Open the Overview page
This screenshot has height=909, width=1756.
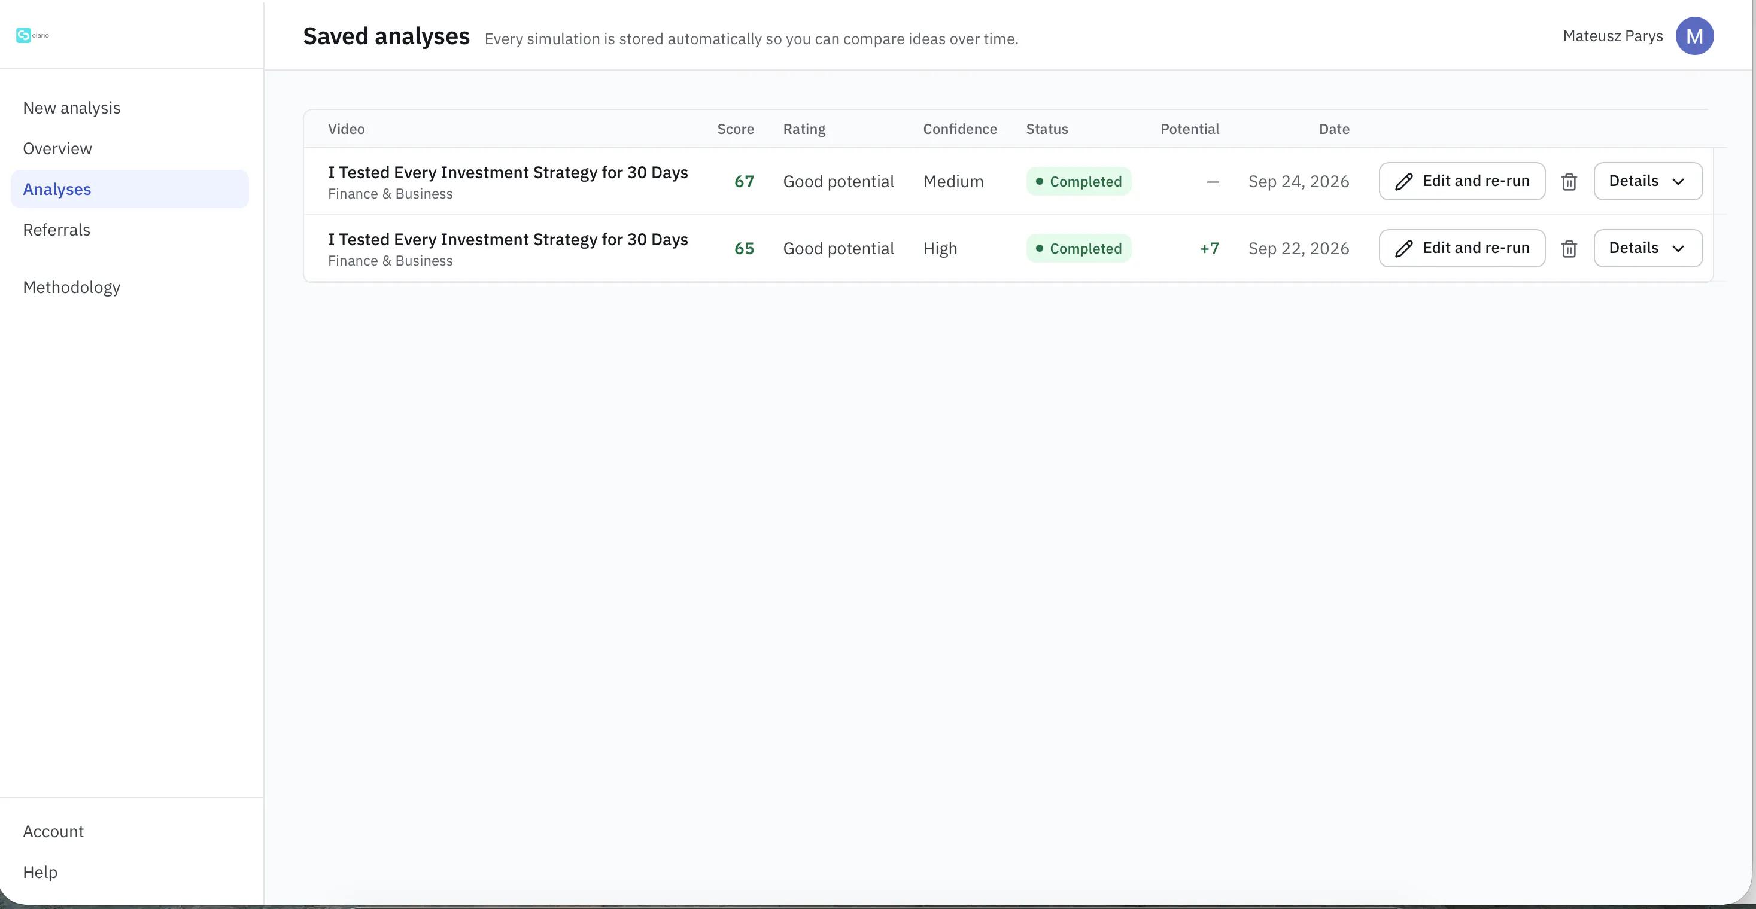pos(57,148)
